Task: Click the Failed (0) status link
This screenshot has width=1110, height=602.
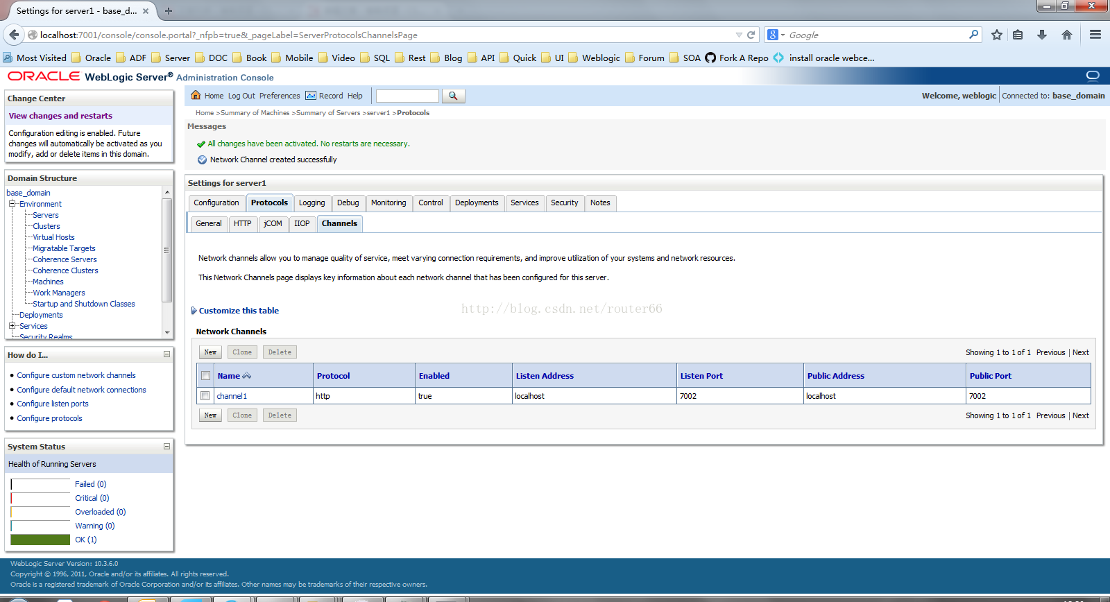Action: 91,484
